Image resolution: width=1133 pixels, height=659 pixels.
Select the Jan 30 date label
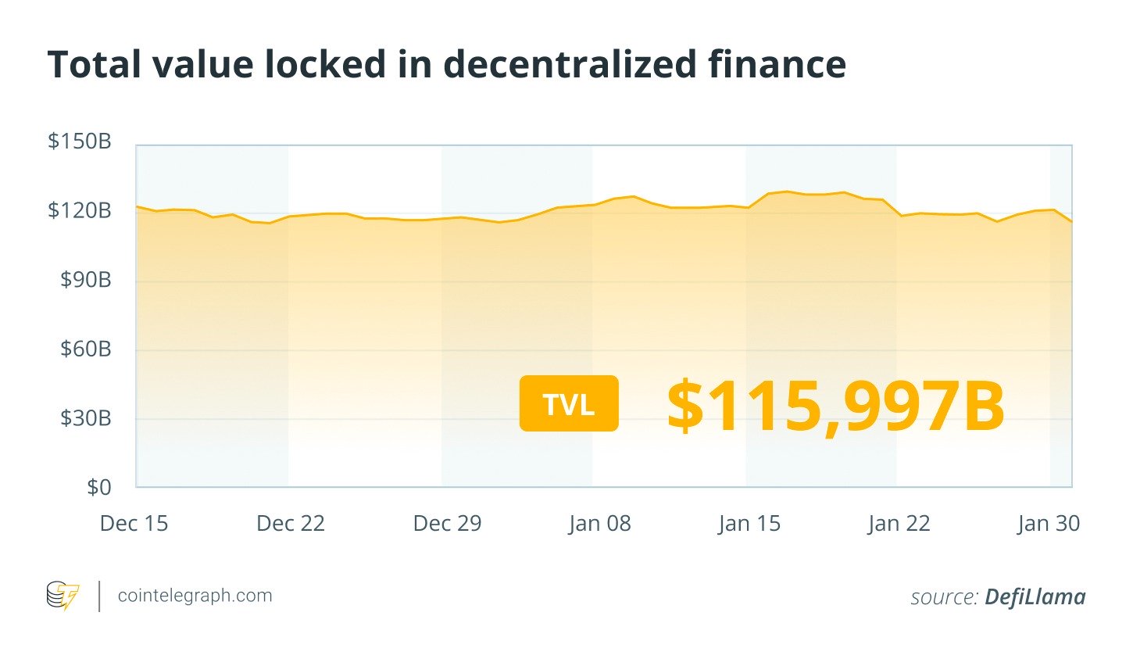(1048, 524)
